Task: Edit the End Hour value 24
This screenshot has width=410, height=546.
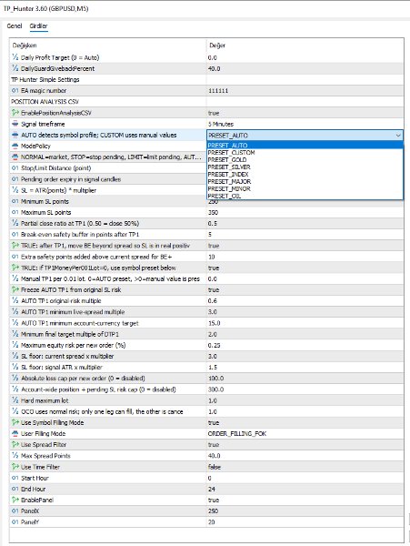Action: (212, 489)
